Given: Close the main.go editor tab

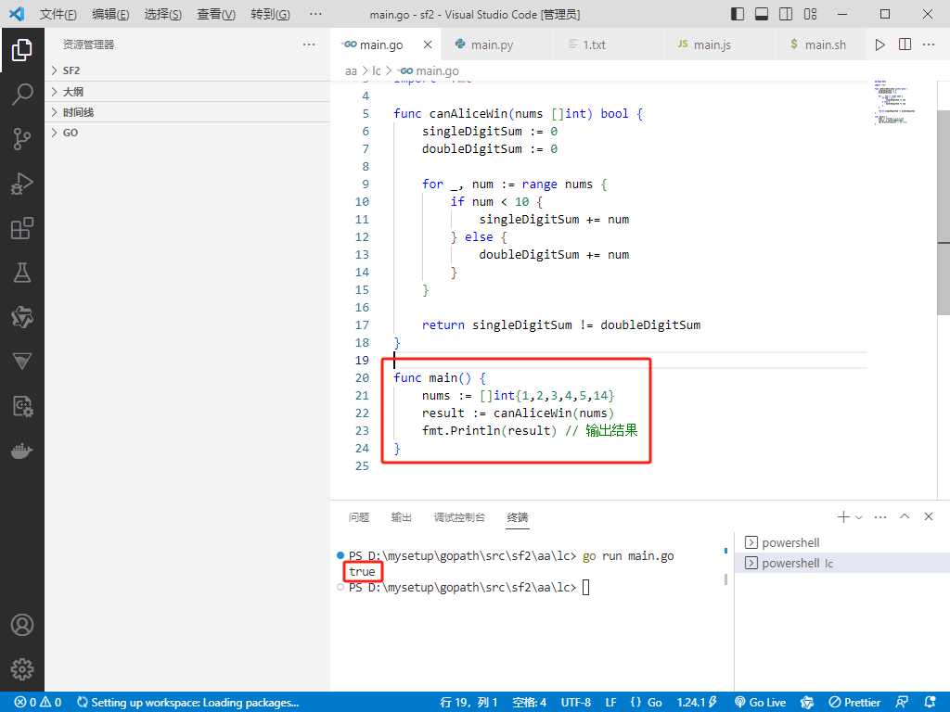Looking at the screenshot, I should click(428, 44).
